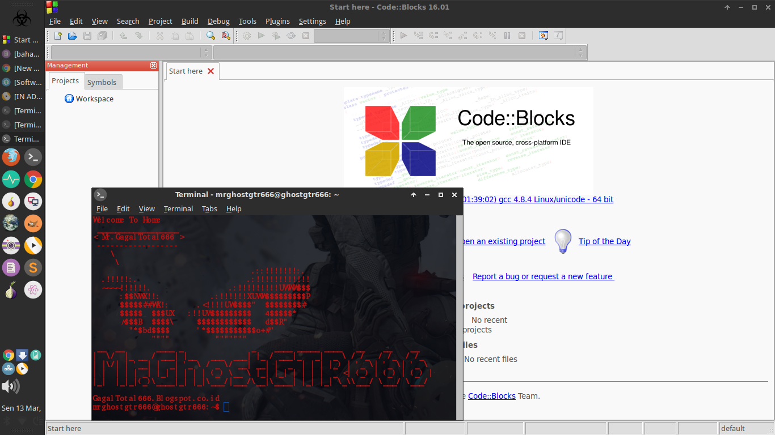Click the Replace toolbar icon
The image size is (775, 435).
click(226, 36)
